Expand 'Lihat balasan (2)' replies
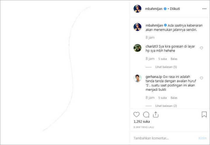This screenshot has width=210, height=145. [166, 106]
